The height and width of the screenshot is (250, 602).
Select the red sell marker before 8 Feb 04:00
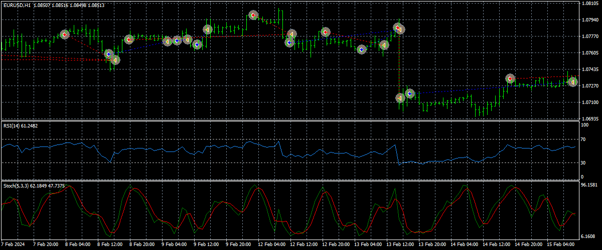click(x=65, y=34)
